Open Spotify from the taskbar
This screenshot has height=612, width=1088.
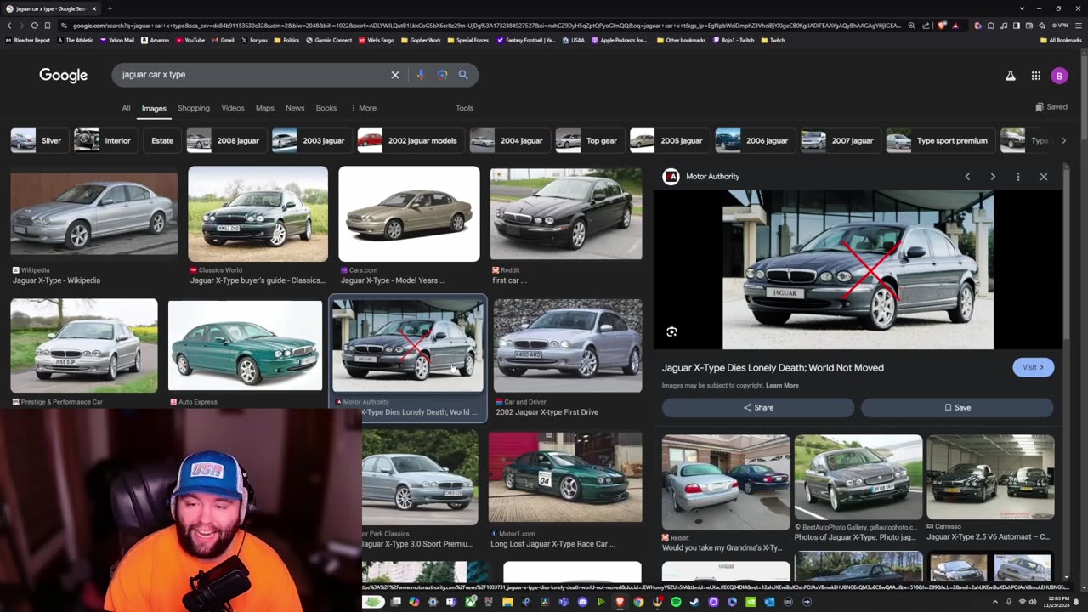point(676,602)
